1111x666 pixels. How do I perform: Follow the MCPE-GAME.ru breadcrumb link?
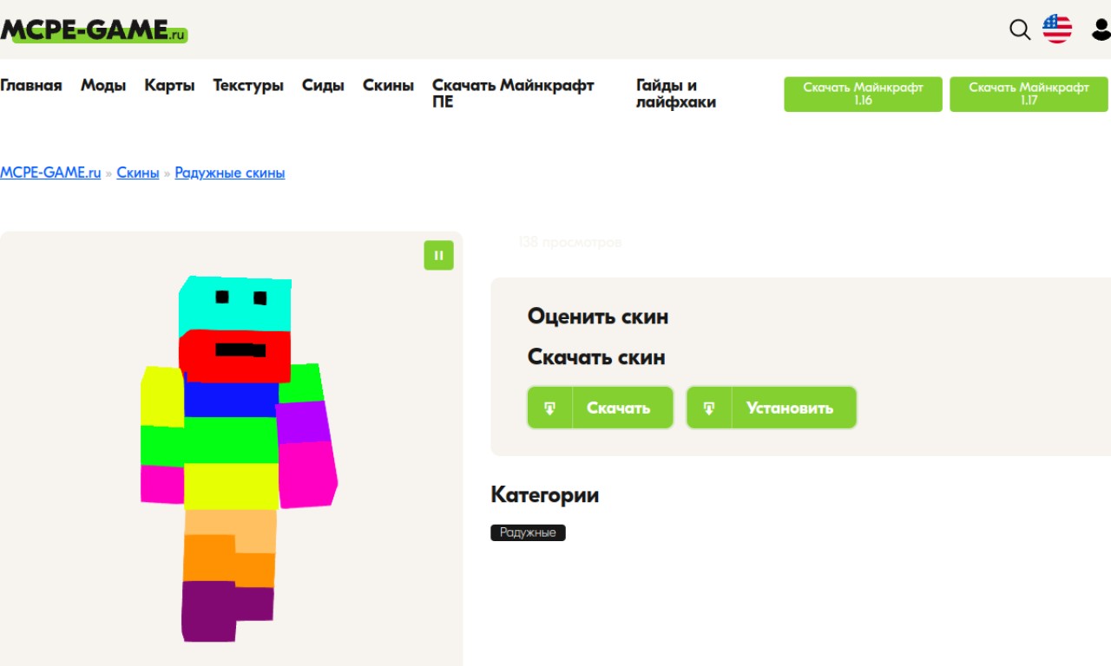pyautogui.click(x=50, y=173)
